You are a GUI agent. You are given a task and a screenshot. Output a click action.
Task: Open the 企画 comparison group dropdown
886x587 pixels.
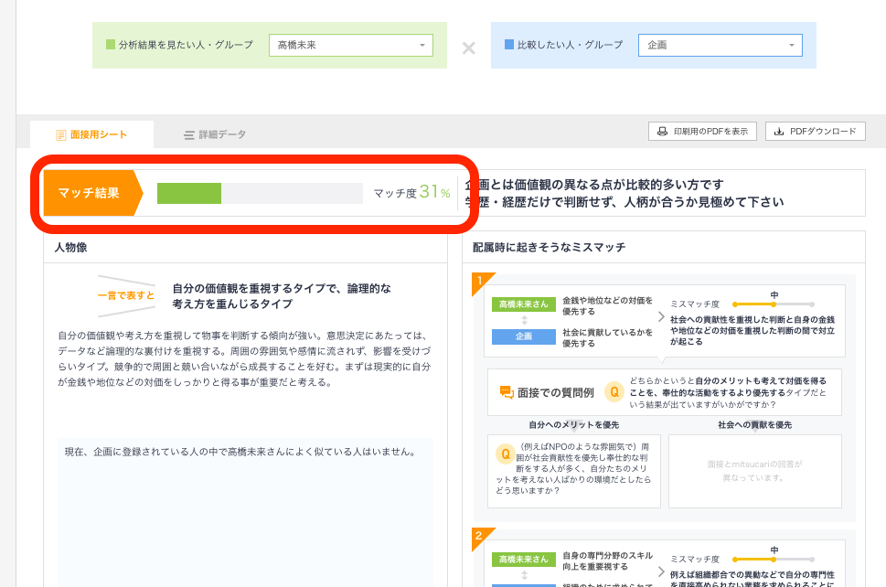pyautogui.click(x=720, y=44)
